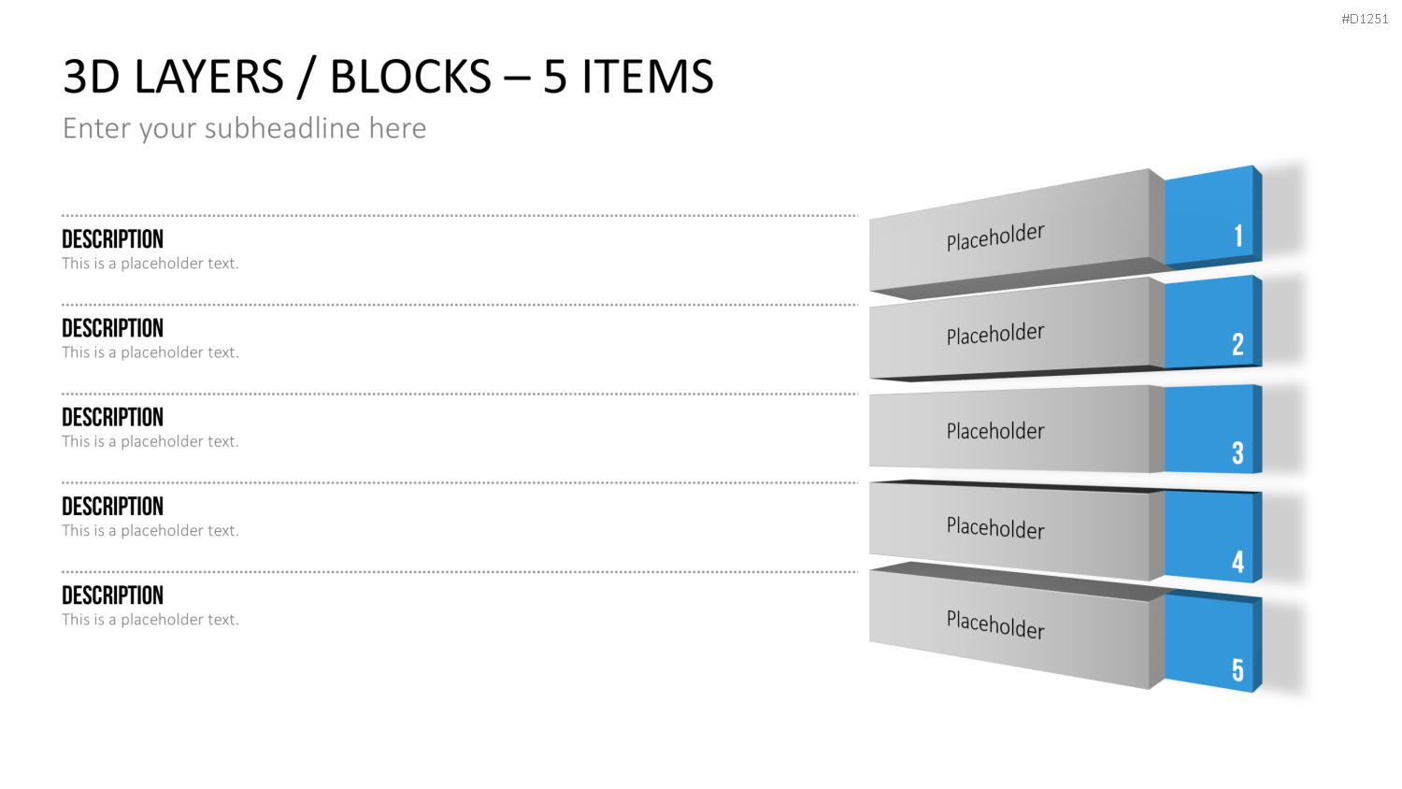Image resolution: width=1402 pixels, height=789 pixels.
Task: Click the last 'This is a placeholder text.' line
Action: point(150,620)
